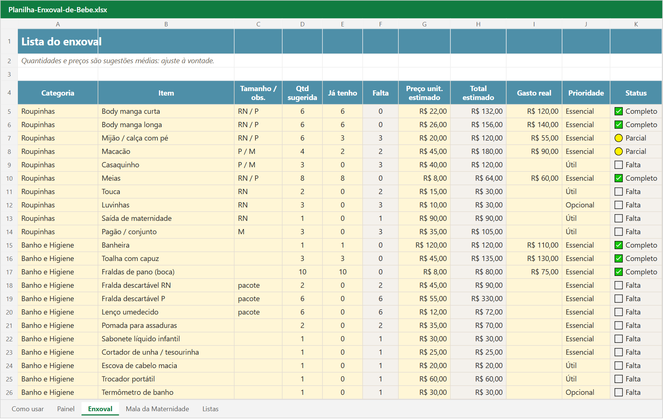The height and width of the screenshot is (419, 663).
Task: Click the Preço unit. estimado header
Action: coord(424,93)
